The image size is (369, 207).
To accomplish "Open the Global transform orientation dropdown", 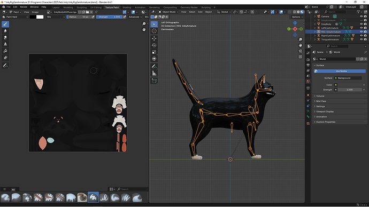I will tap(224, 12).
